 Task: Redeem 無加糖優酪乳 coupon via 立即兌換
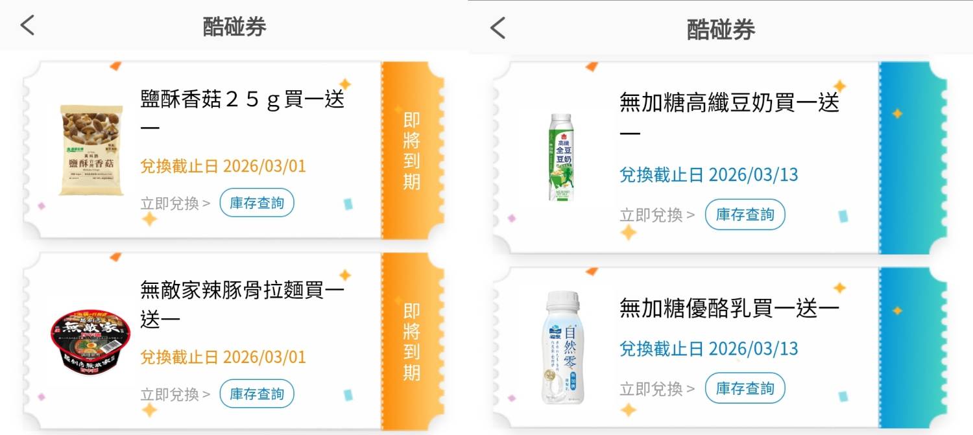click(x=657, y=388)
